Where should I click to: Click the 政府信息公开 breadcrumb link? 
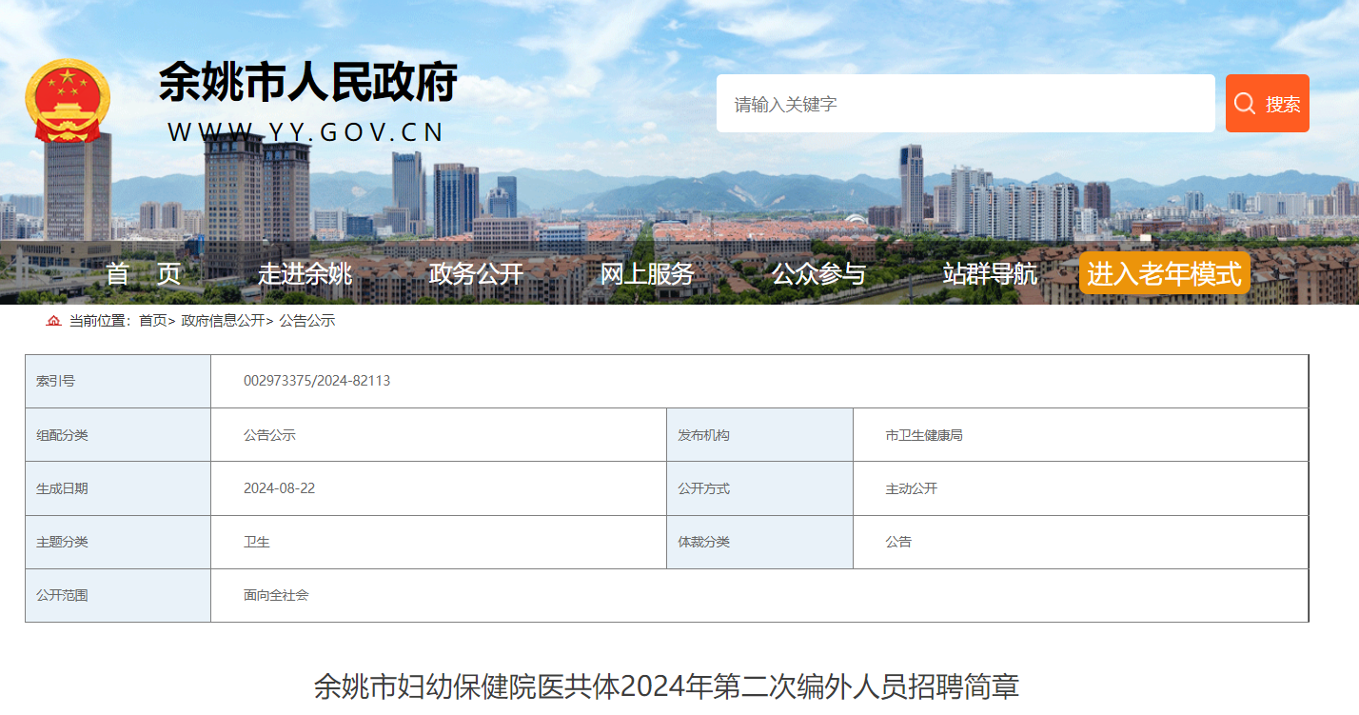point(223,321)
